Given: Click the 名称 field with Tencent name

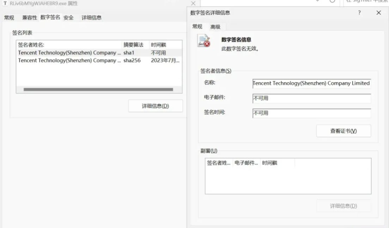Looking at the screenshot, I should click(x=312, y=83).
